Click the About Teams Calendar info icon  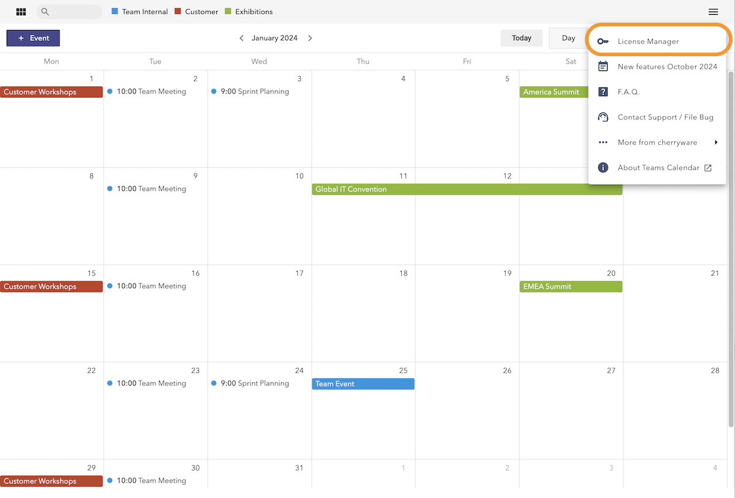tap(603, 168)
